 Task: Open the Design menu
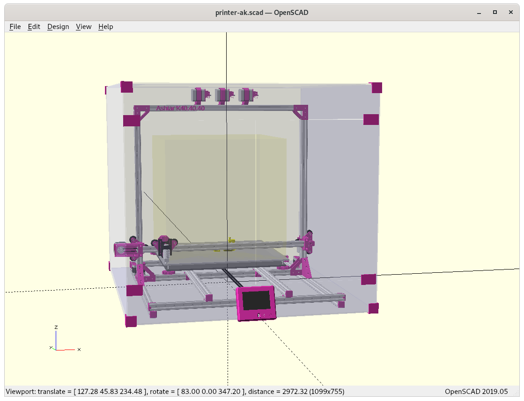(x=58, y=27)
